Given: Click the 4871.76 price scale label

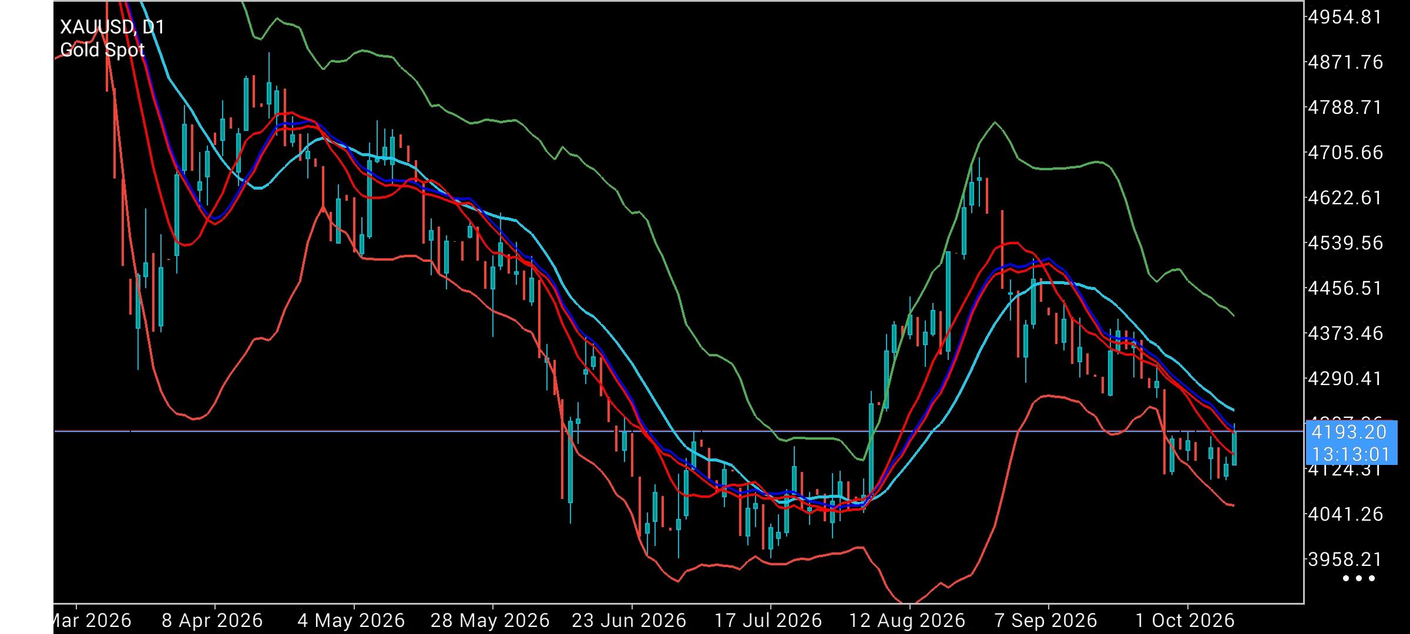Looking at the screenshot, I should 1345,62.
